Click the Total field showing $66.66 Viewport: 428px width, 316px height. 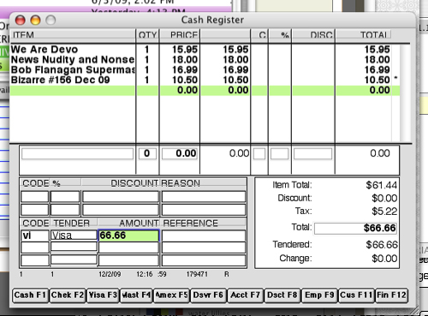[355, 228]
